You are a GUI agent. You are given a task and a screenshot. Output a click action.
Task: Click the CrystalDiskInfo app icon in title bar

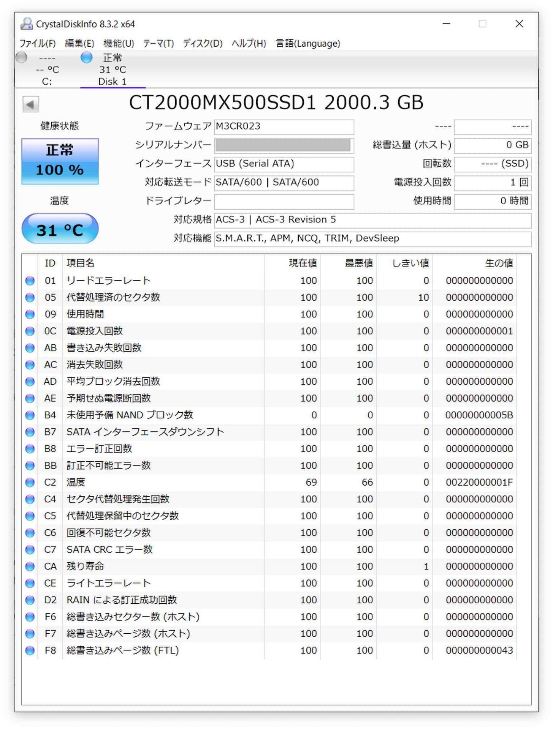tap(26, 24)
